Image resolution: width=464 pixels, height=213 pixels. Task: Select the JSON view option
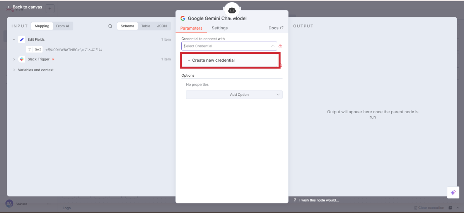pos(162,26)
